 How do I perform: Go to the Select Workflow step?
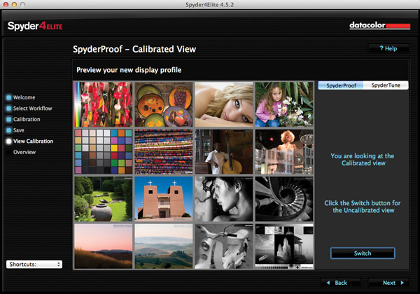33,108
